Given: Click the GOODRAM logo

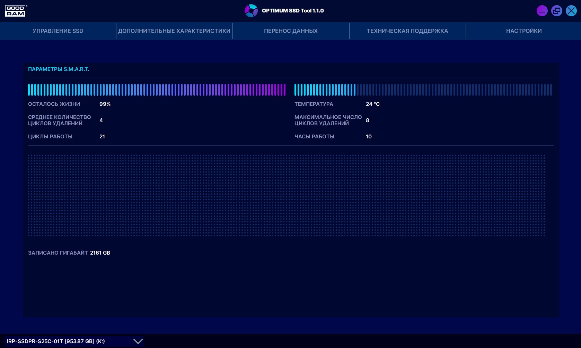Looking at the screenshot, I should (x=16, y=11).
